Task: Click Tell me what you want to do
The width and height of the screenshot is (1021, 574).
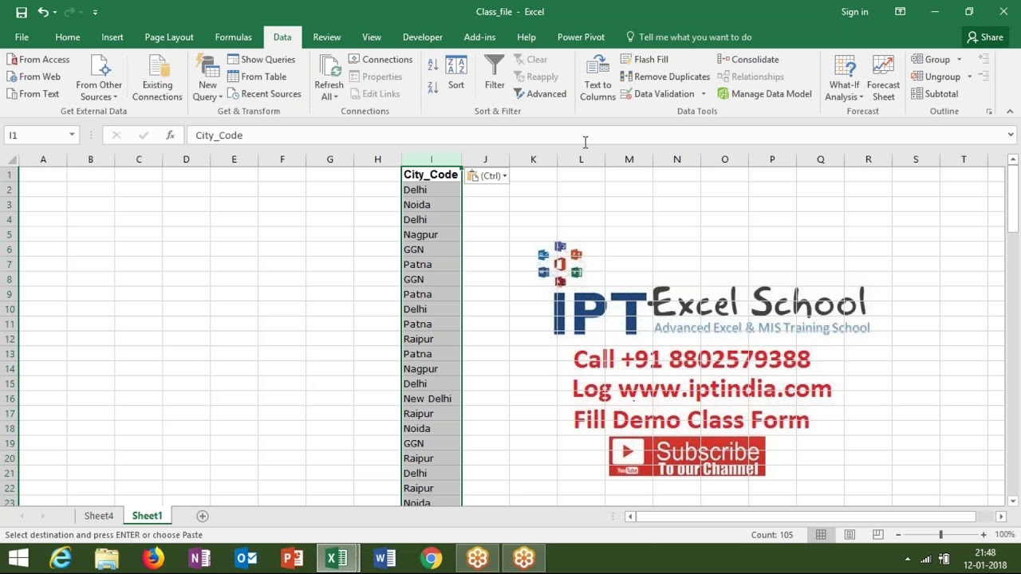Action: pos(688,37)
